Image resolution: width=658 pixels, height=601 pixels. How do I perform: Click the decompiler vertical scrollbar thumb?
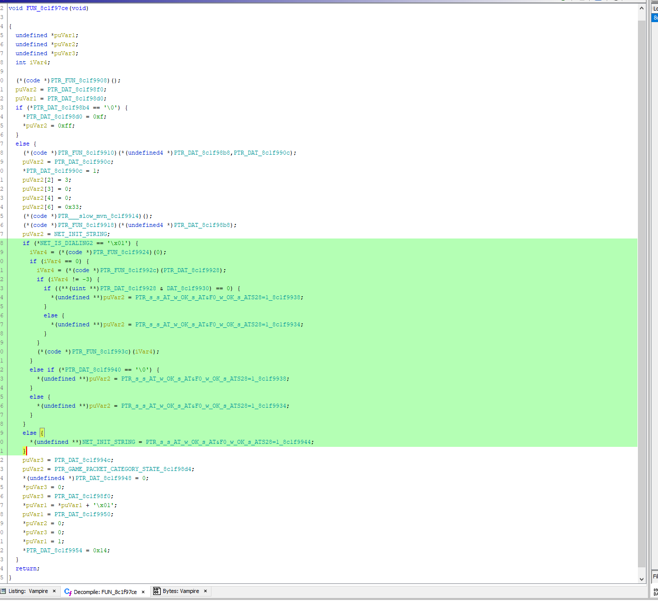[x=641, y=294]
